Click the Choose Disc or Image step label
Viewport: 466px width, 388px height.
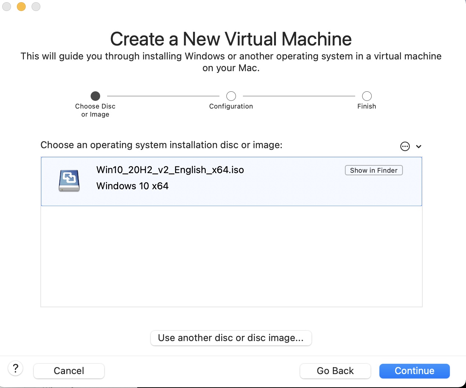click(x=95, y=110)
